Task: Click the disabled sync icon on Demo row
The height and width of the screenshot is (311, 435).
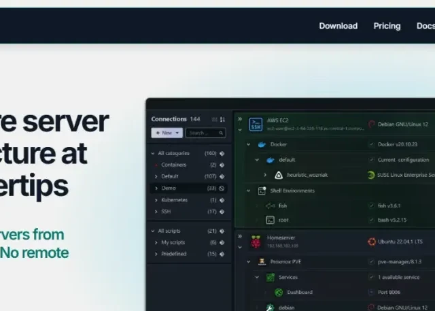Action: click(x=222, y=189)
